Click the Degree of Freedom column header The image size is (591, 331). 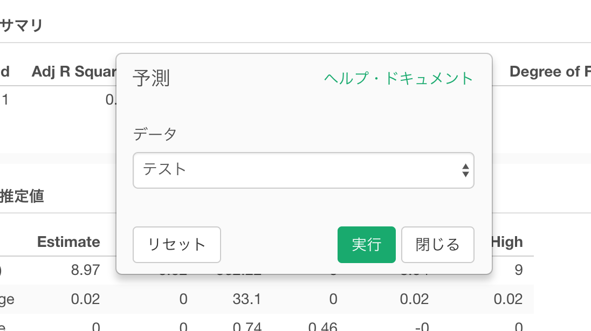point(549,72)
